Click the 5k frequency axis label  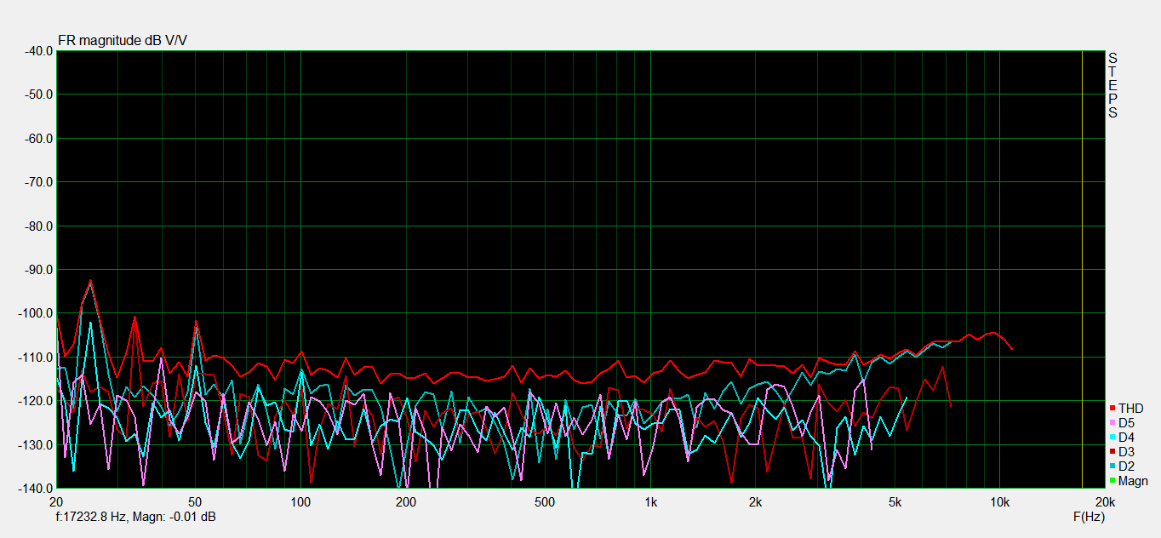(894, 501)
